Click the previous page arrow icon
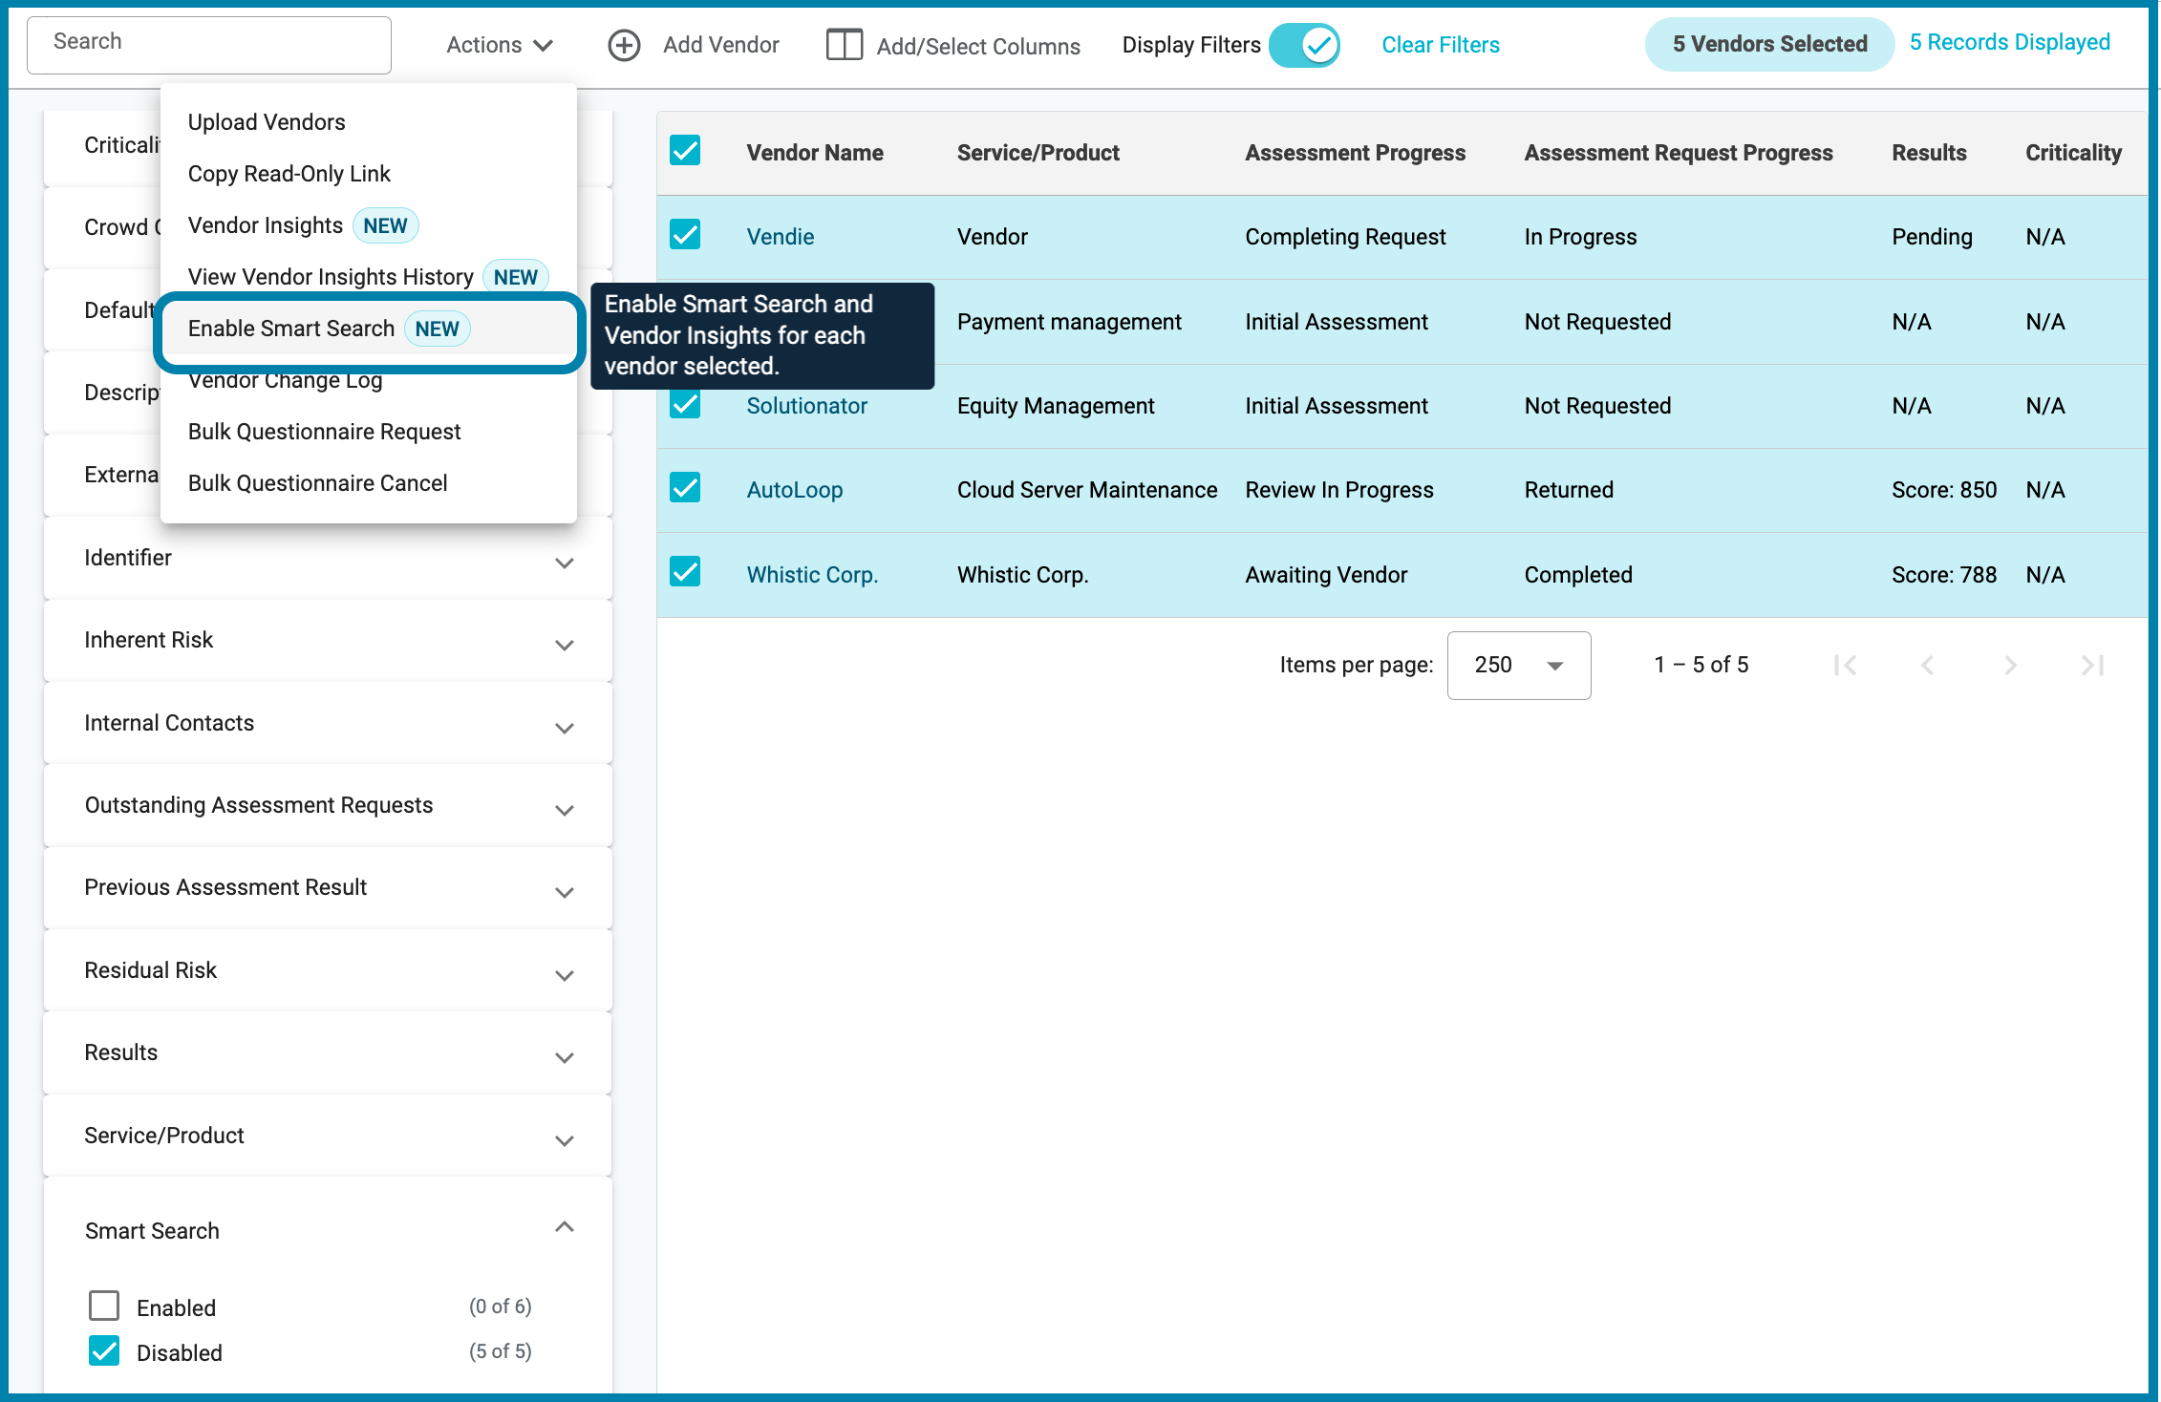2161x1402 pixels. coord(1928,665)
